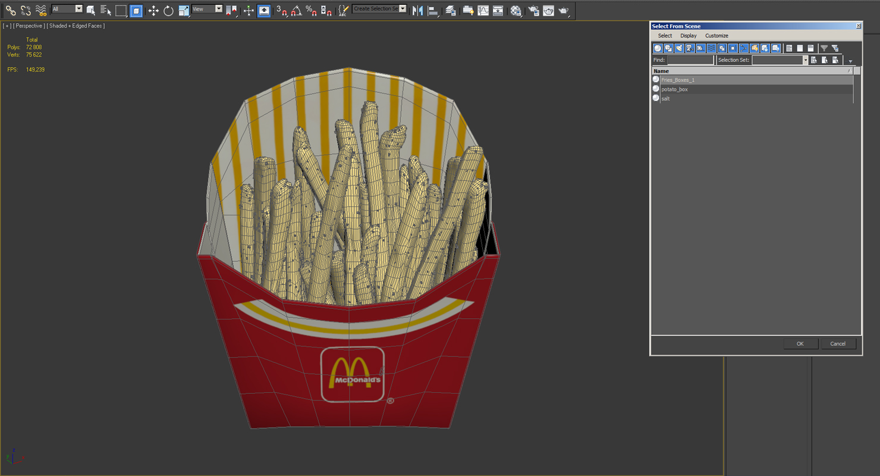The width and height of the screenshot is (880, 476).
Task: Click the funnel filter icon in dialog
Action: click(824, 48)
